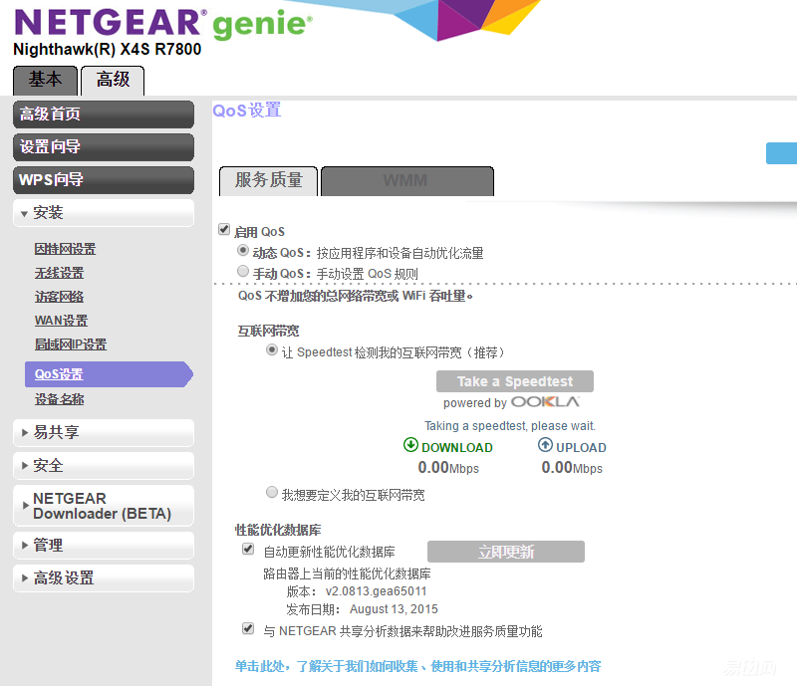Open the 设备名称 link
Screen dimensions: 797x686
click(59, 399)
